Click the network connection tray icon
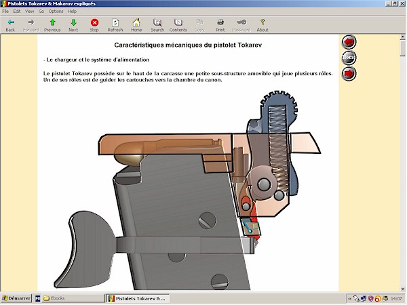407x305 pixels. (364, 299)
